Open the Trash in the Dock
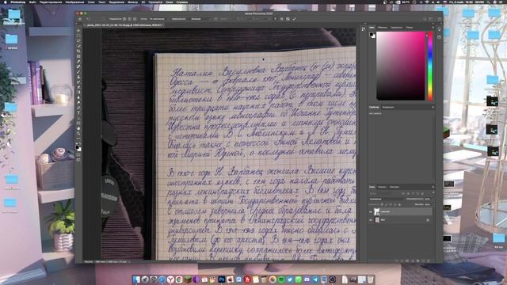 (x=371, y=279)
